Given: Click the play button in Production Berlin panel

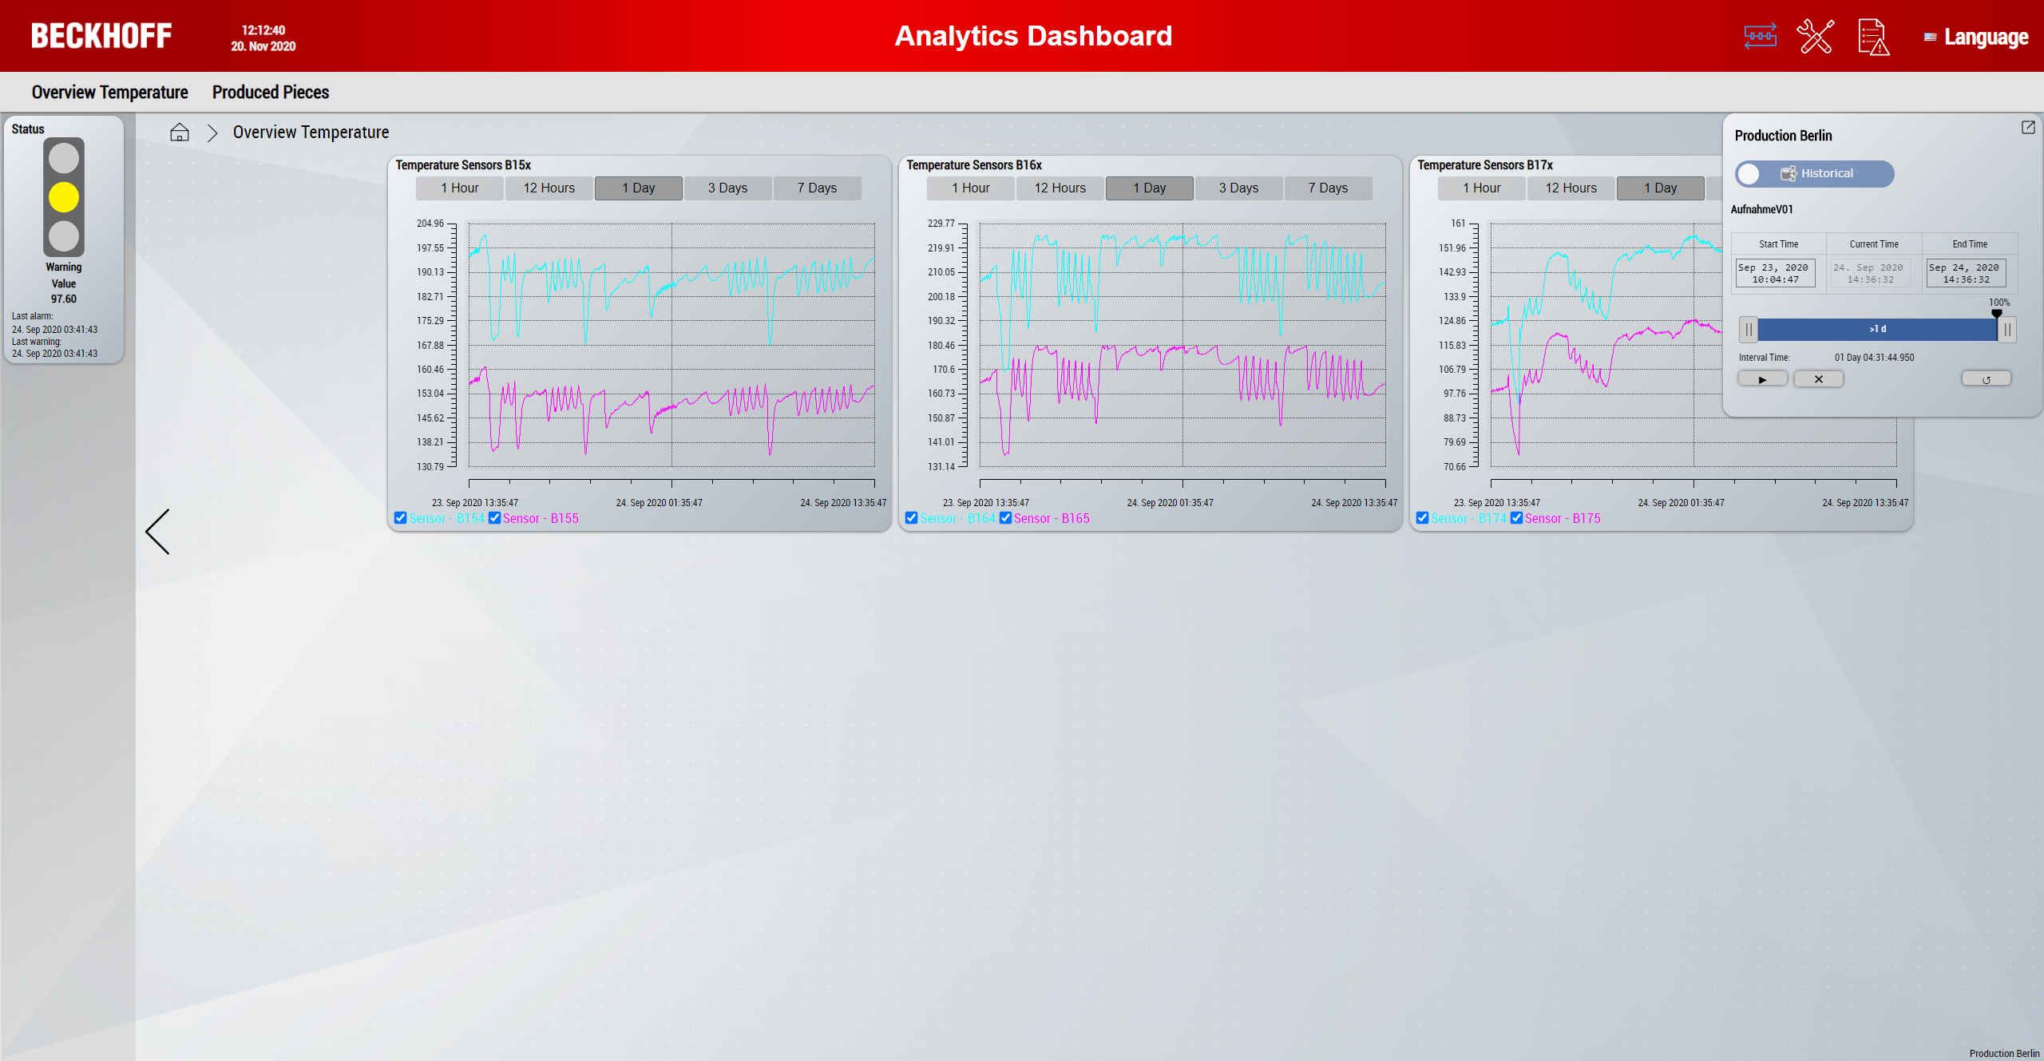Looking at the screenshot, I should pos(1762,379).
